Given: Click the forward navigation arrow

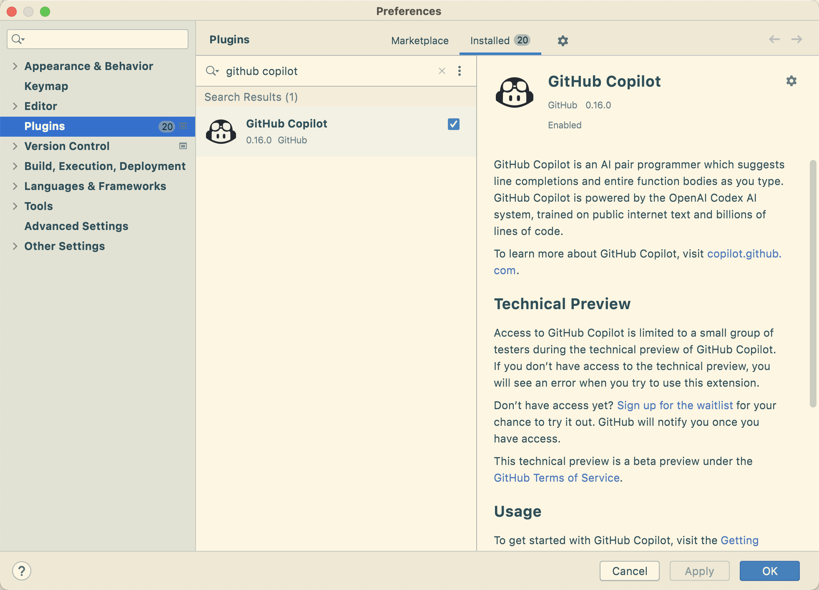Looking at the screenshot, I should (x=796, y=40).
